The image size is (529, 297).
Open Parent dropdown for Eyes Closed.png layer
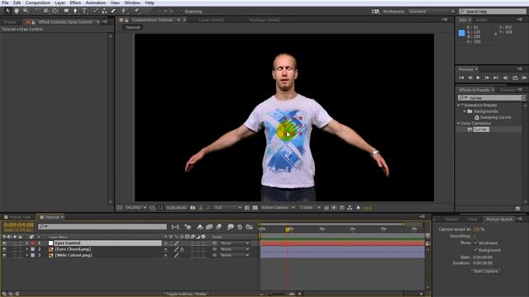pos(235,249)
